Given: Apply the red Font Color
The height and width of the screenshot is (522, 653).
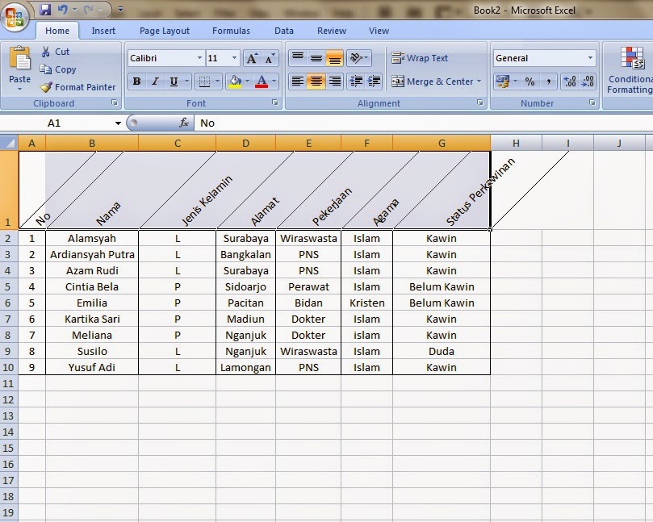Looking at the screenshot, I should point(261,81).
